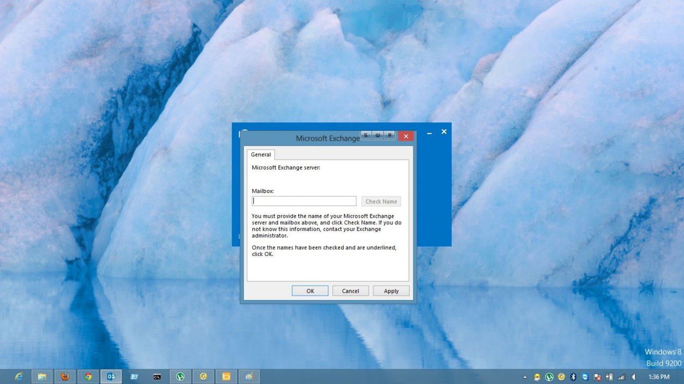Open the TeamViewer tray icon

[x=585, y=377]
